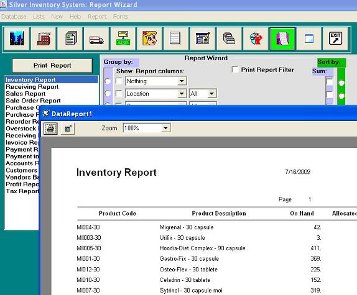Click the DataReport1 window title icon
This screenshot has height=295, width=357.
click(46, 113)
